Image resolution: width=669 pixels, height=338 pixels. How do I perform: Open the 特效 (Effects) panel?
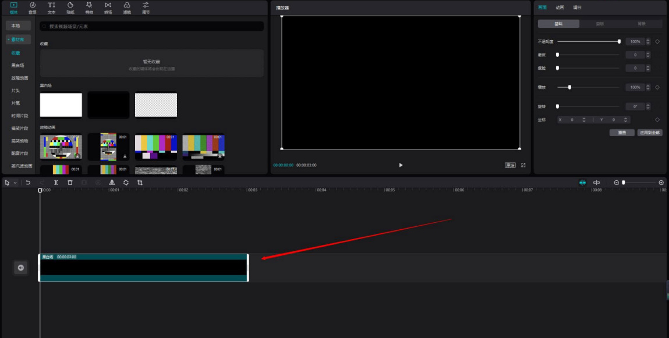click(x=89, y=7)
